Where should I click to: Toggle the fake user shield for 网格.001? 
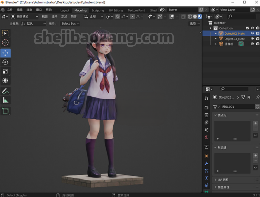click(257, 107)
